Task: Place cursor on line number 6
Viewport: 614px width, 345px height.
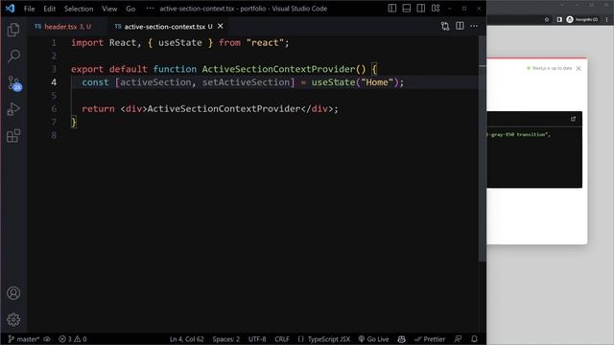Action: tap(54, 108)
